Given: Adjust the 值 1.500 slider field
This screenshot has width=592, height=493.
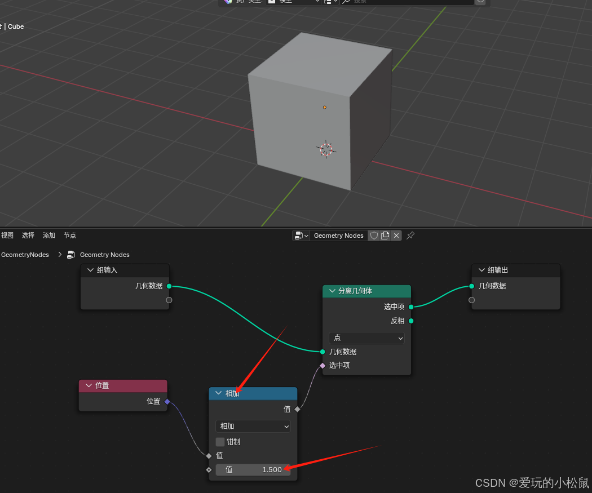Looking at the screenshot, I should pyautogui.click(x=253, y=469).
